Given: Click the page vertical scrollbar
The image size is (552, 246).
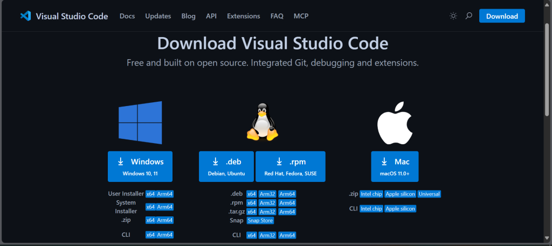Looking at the screenshot, I should 547,68.
